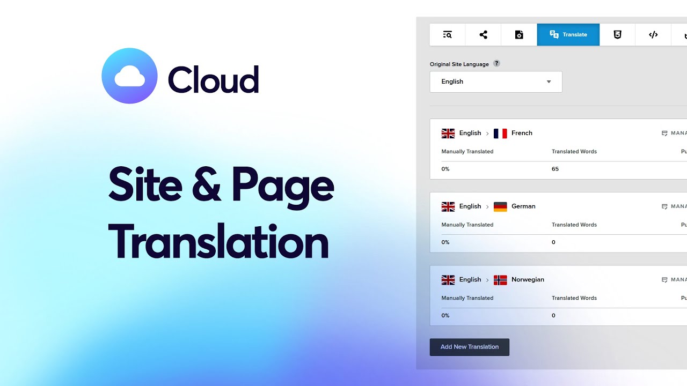Click the arrow between English and German
Viewport: 687px width, 386px height.
[487, 207]
